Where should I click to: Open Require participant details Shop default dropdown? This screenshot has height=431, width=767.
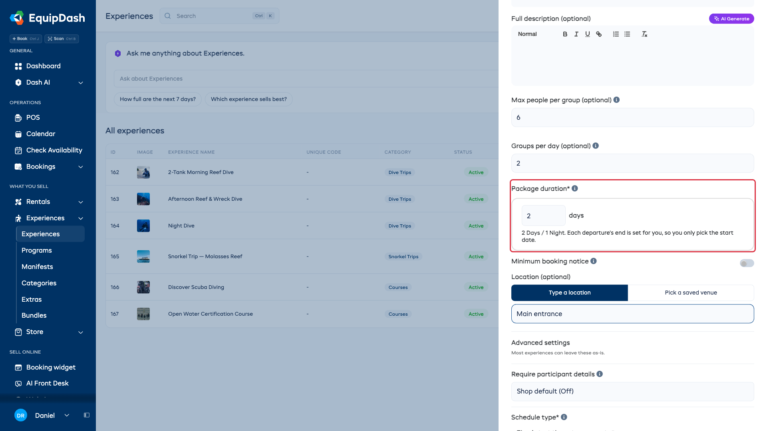632,391
